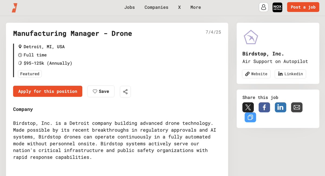The height and width of the screenshot is (176, 325).
Task: Click the Share this job heading
Action: click(x=260, y=98)
